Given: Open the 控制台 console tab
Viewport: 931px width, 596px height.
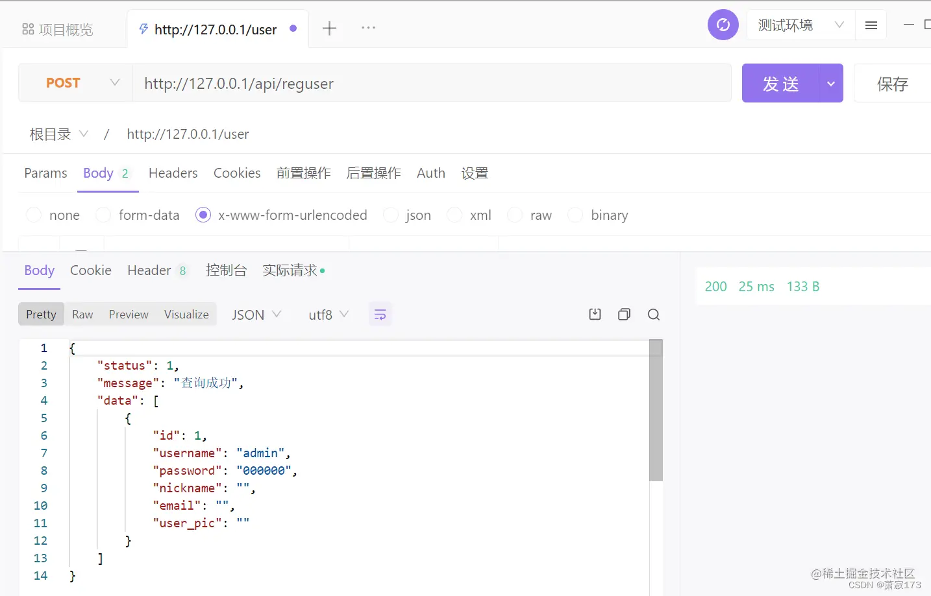Looking at the screenshot, I should (x=227, y=270).
